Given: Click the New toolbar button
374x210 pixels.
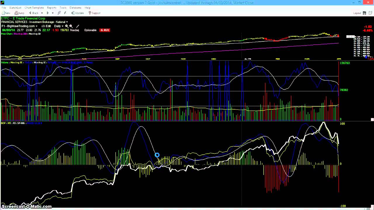Looking at the screenshot, I should (6, 13).
